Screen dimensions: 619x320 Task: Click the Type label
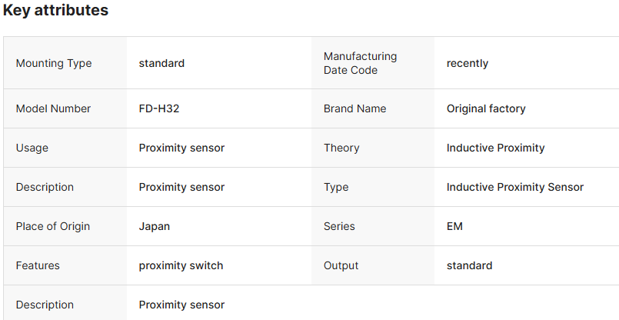click(x=336, y=187)
